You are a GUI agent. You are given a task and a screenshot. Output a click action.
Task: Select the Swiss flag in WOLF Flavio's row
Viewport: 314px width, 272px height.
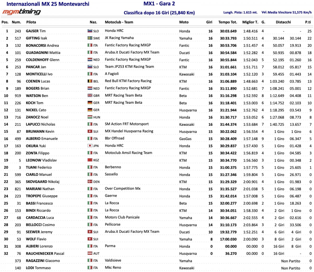pos(90,239)
